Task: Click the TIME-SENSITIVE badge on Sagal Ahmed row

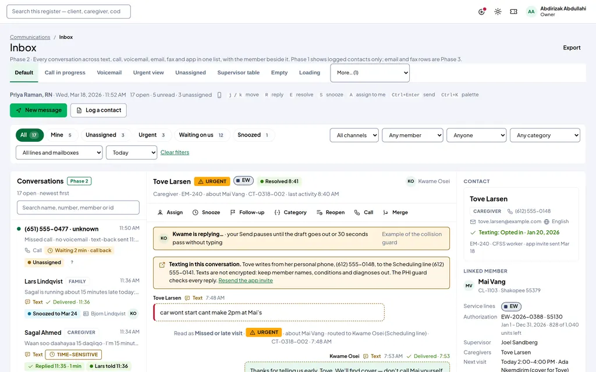Action: (73, 355)
